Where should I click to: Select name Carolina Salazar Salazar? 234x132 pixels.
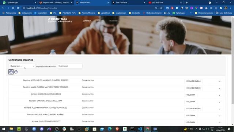tap(46, 101)
